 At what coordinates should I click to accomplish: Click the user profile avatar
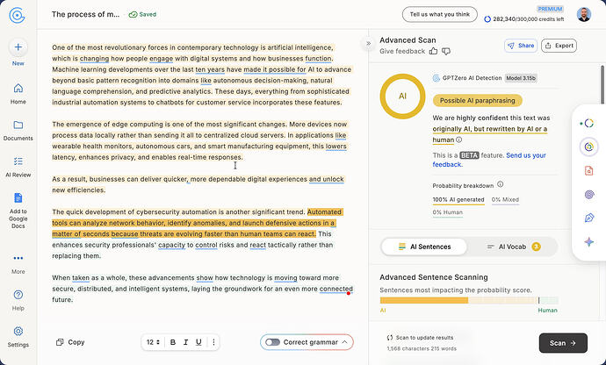(583, 15)
